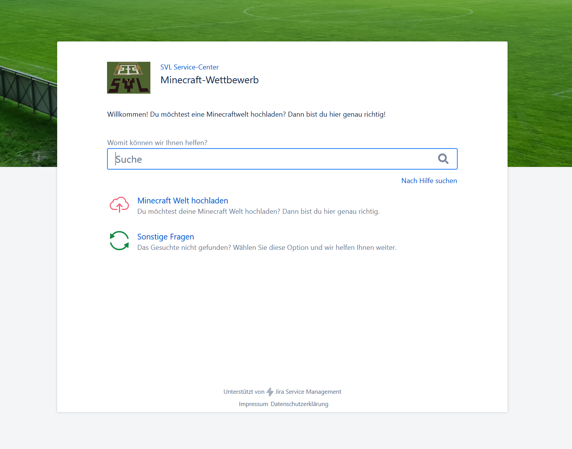Image resolution: width=572 pixels, height=449 pixels.
Task: Open the Jira Service Management footer link
Action: pos(308,392)
